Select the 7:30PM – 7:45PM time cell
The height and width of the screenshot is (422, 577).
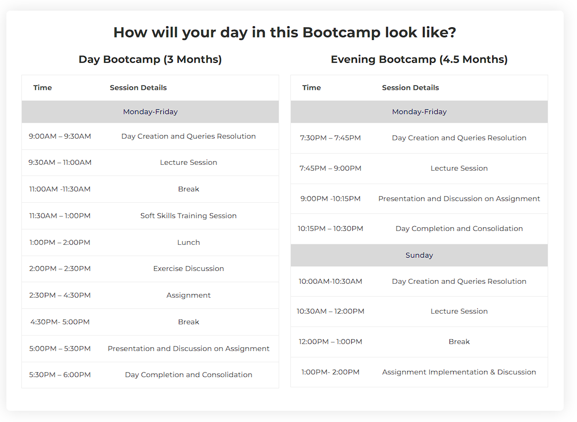click(330, 138)
